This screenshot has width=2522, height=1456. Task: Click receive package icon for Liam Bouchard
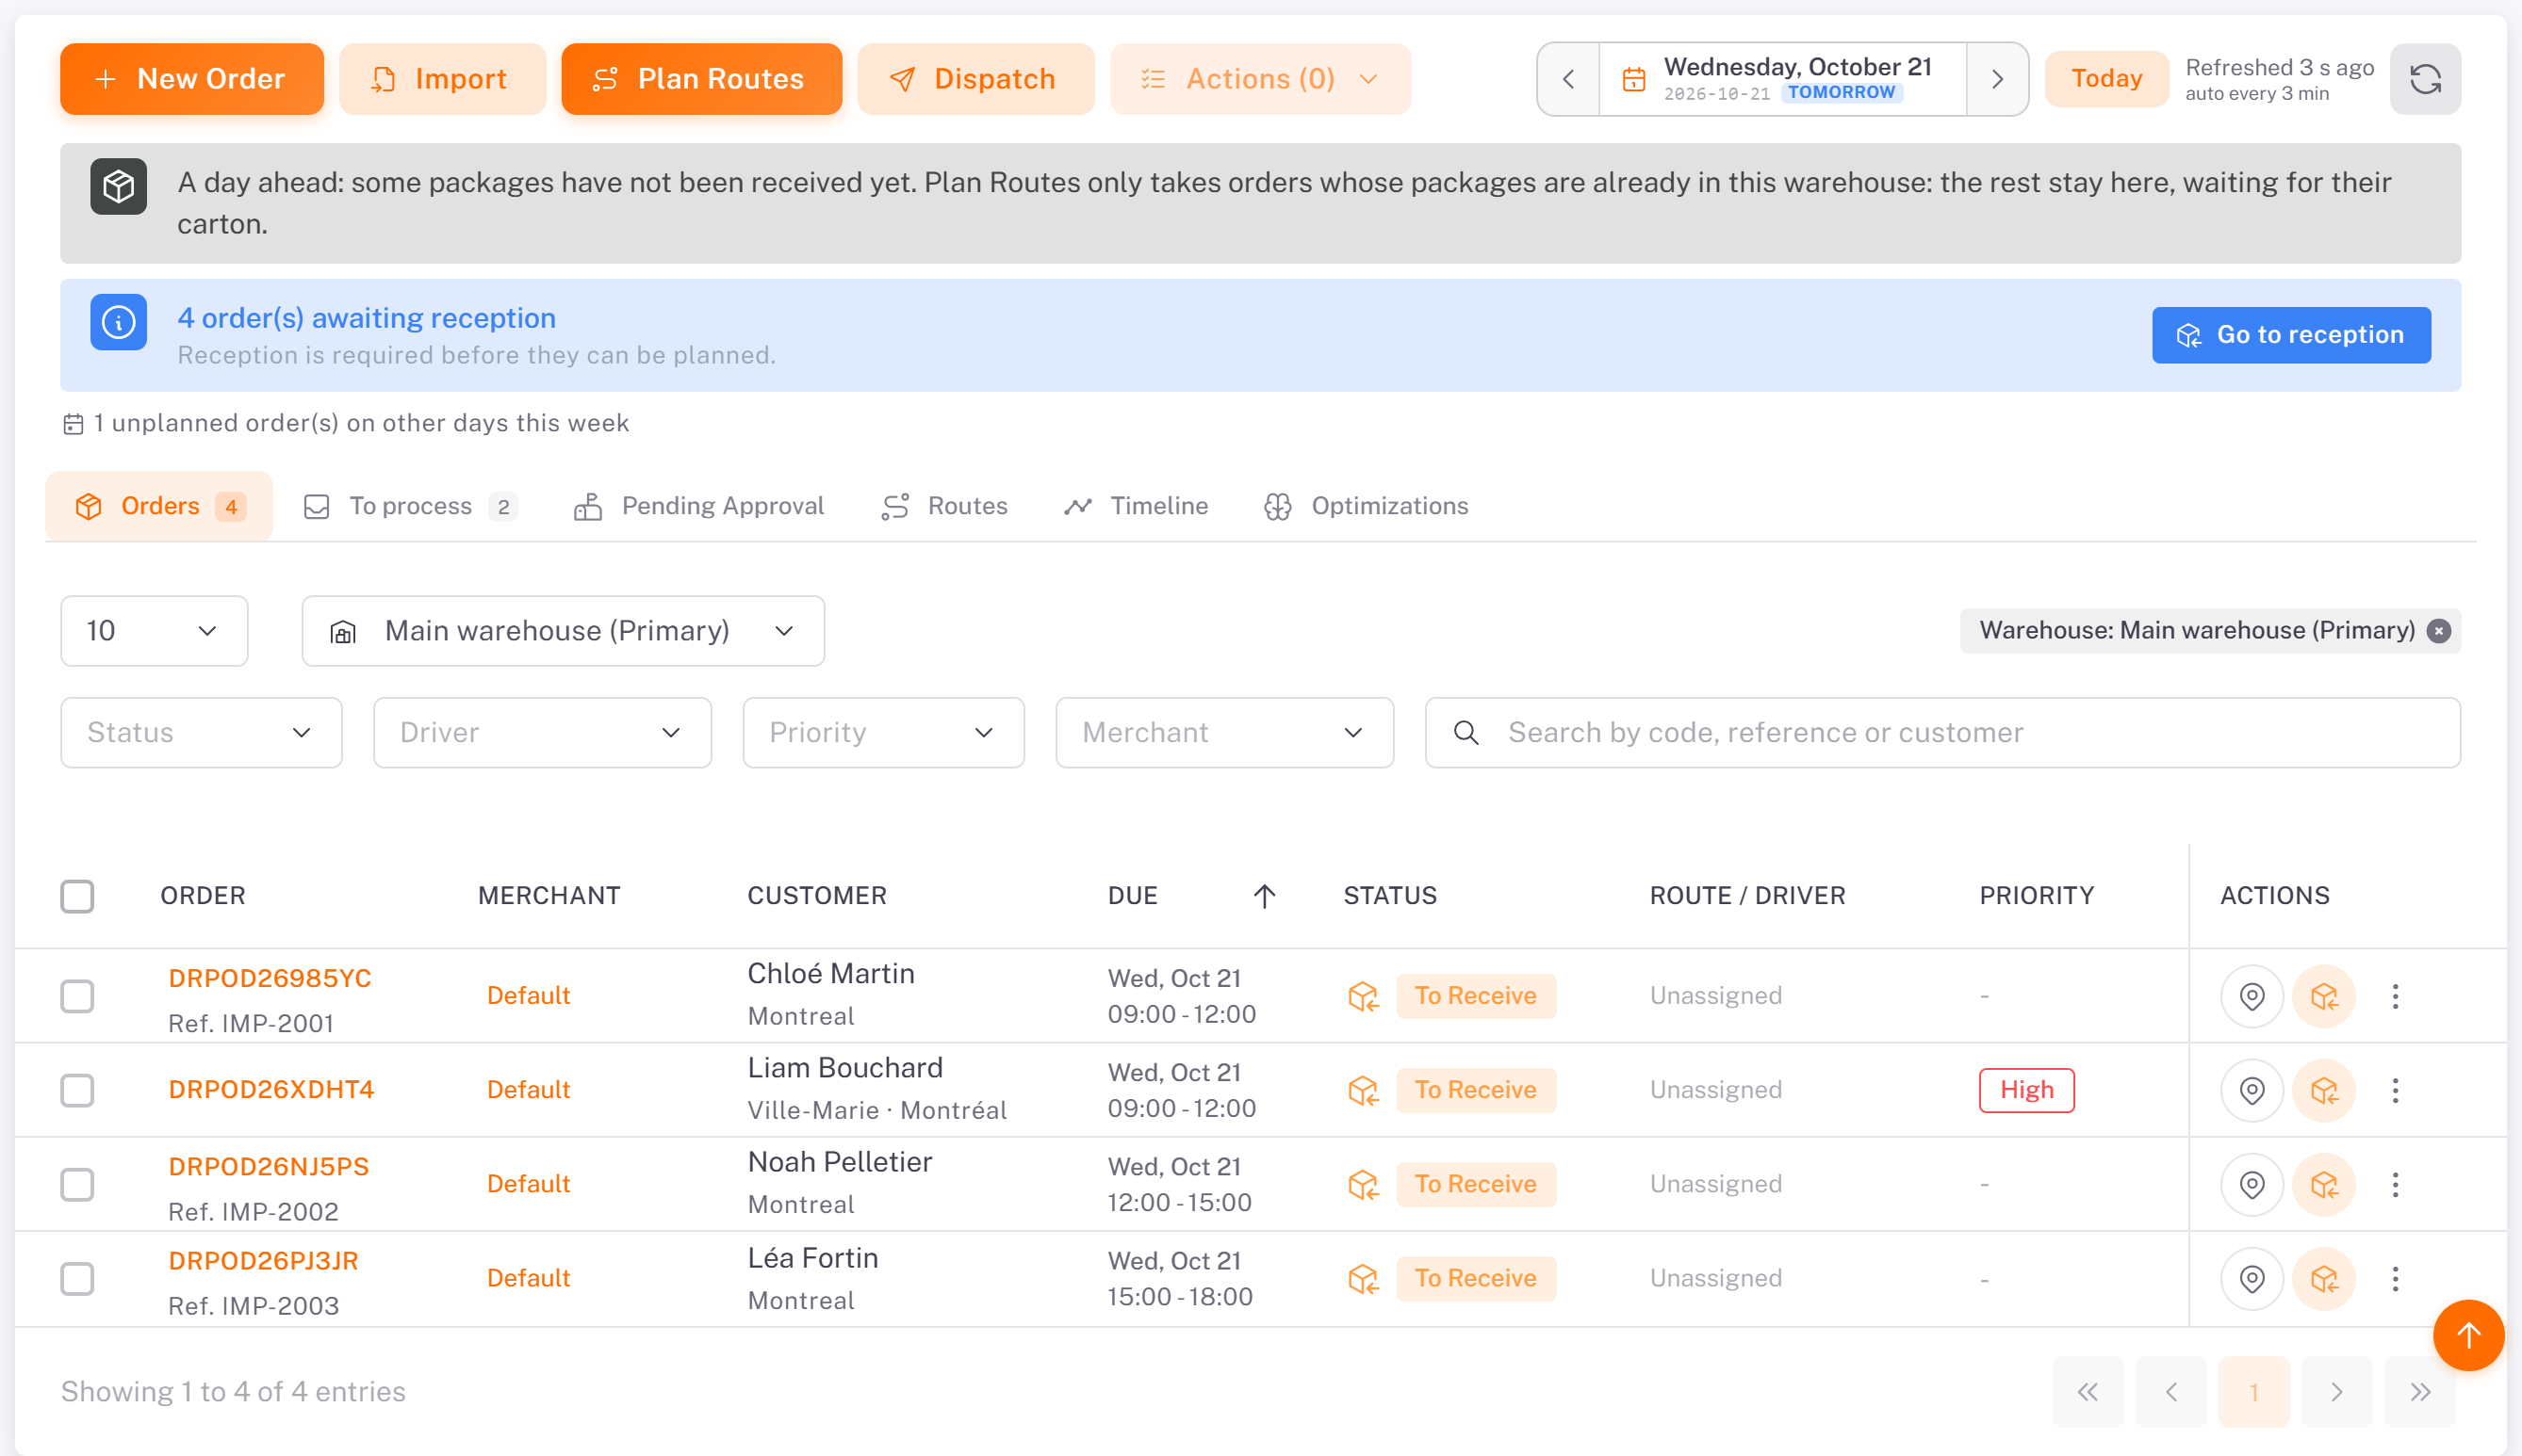coord(2324,1090)
